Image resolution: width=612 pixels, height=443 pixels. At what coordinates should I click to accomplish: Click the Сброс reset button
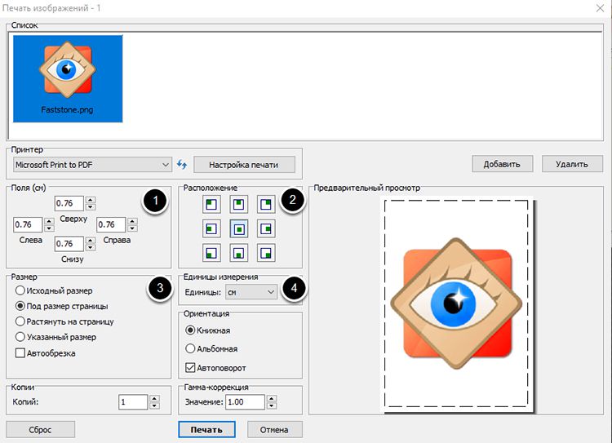pos(40,429)
